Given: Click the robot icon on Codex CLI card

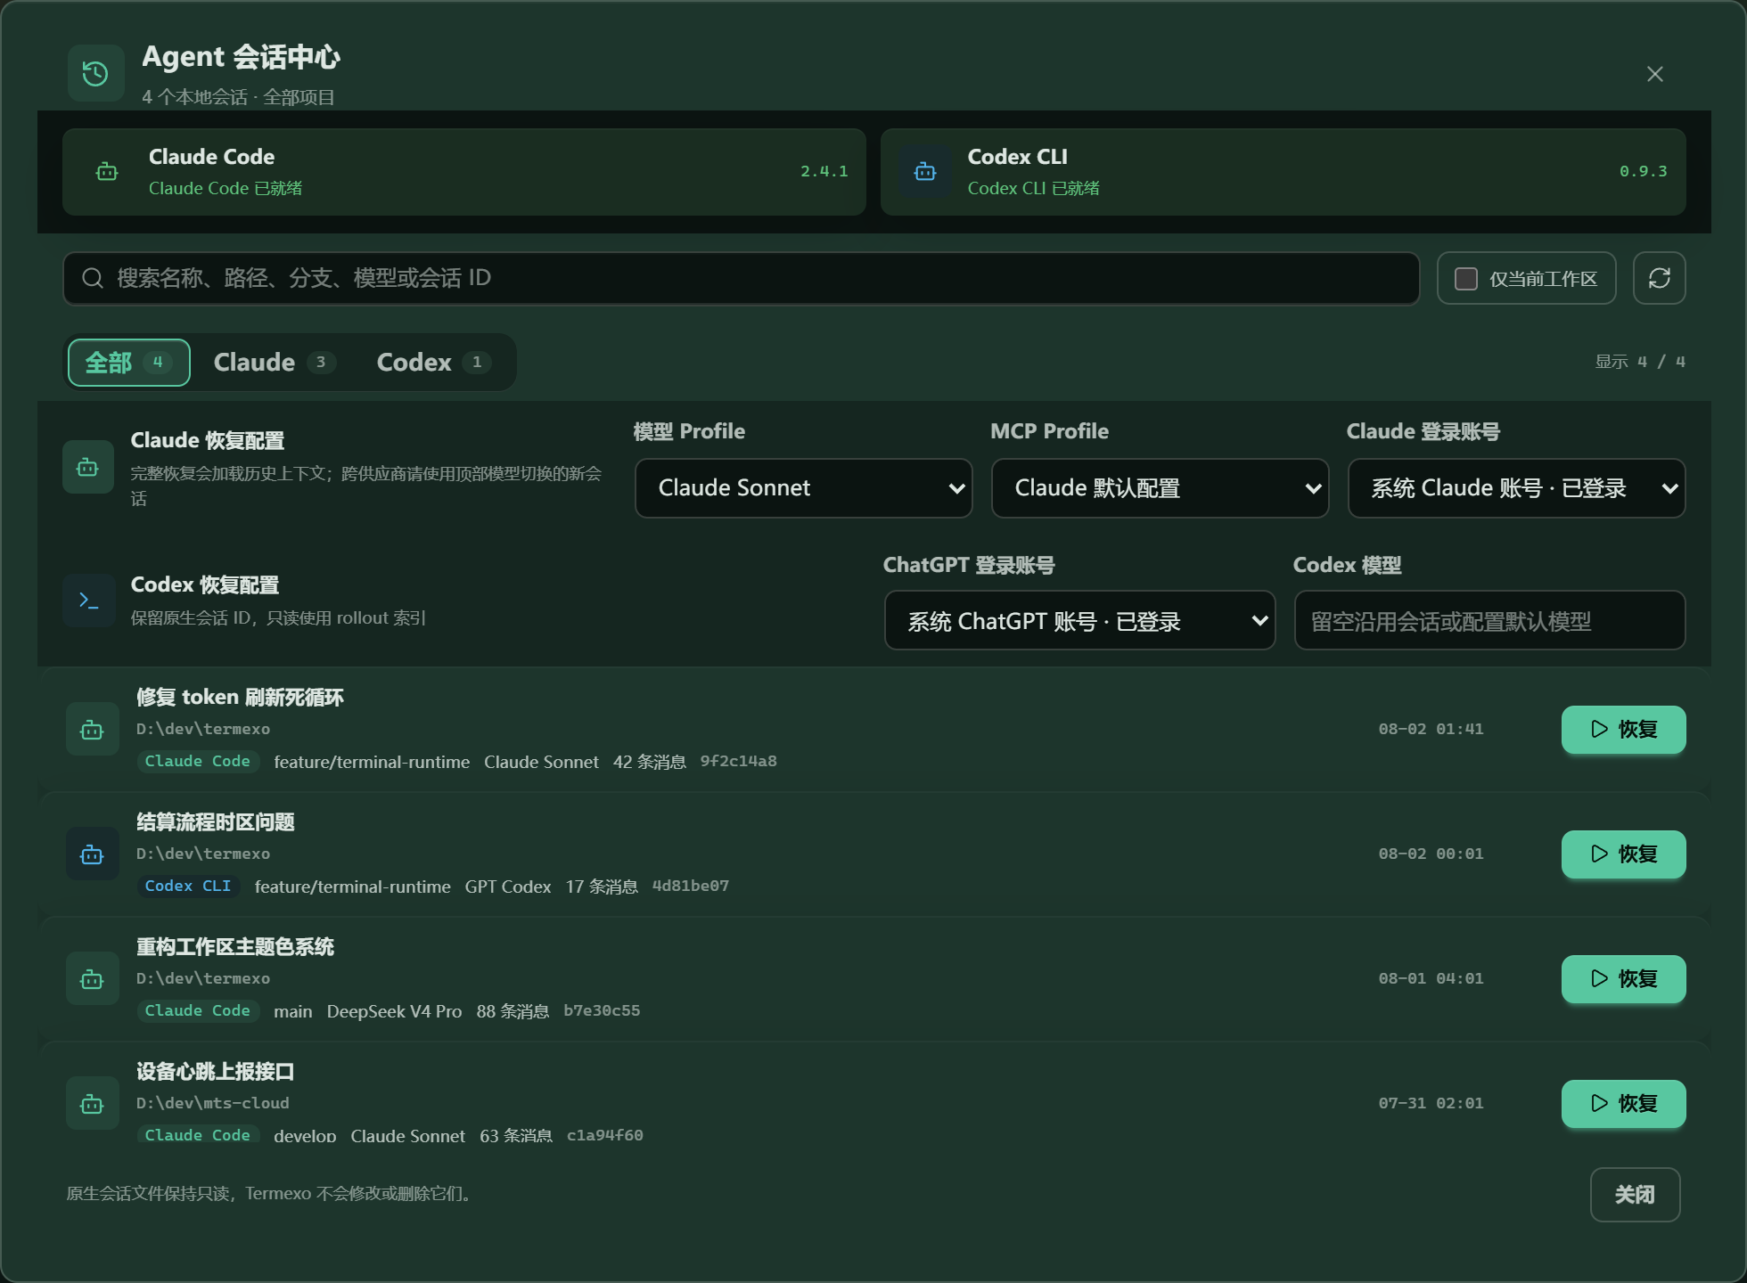Looking at the screenshot, I should click(925, 171).
